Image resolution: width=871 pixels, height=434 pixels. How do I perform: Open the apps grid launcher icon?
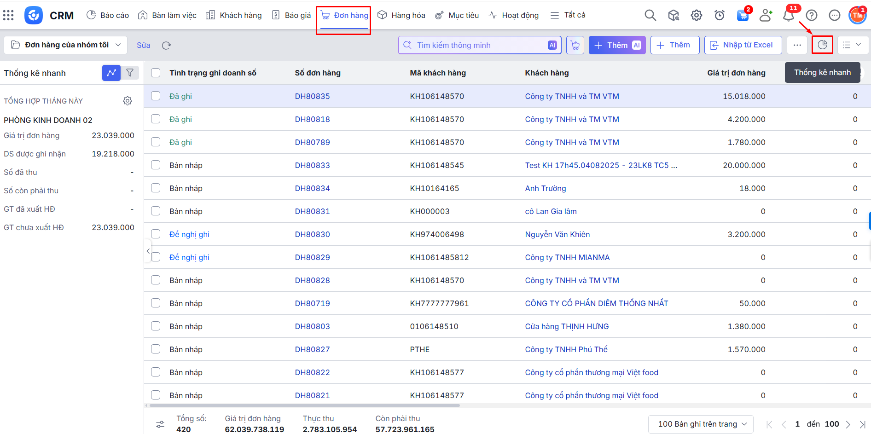click(8, 15)
